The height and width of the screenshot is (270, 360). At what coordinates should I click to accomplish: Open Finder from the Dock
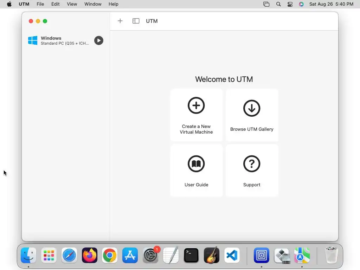tap(28, 255)
